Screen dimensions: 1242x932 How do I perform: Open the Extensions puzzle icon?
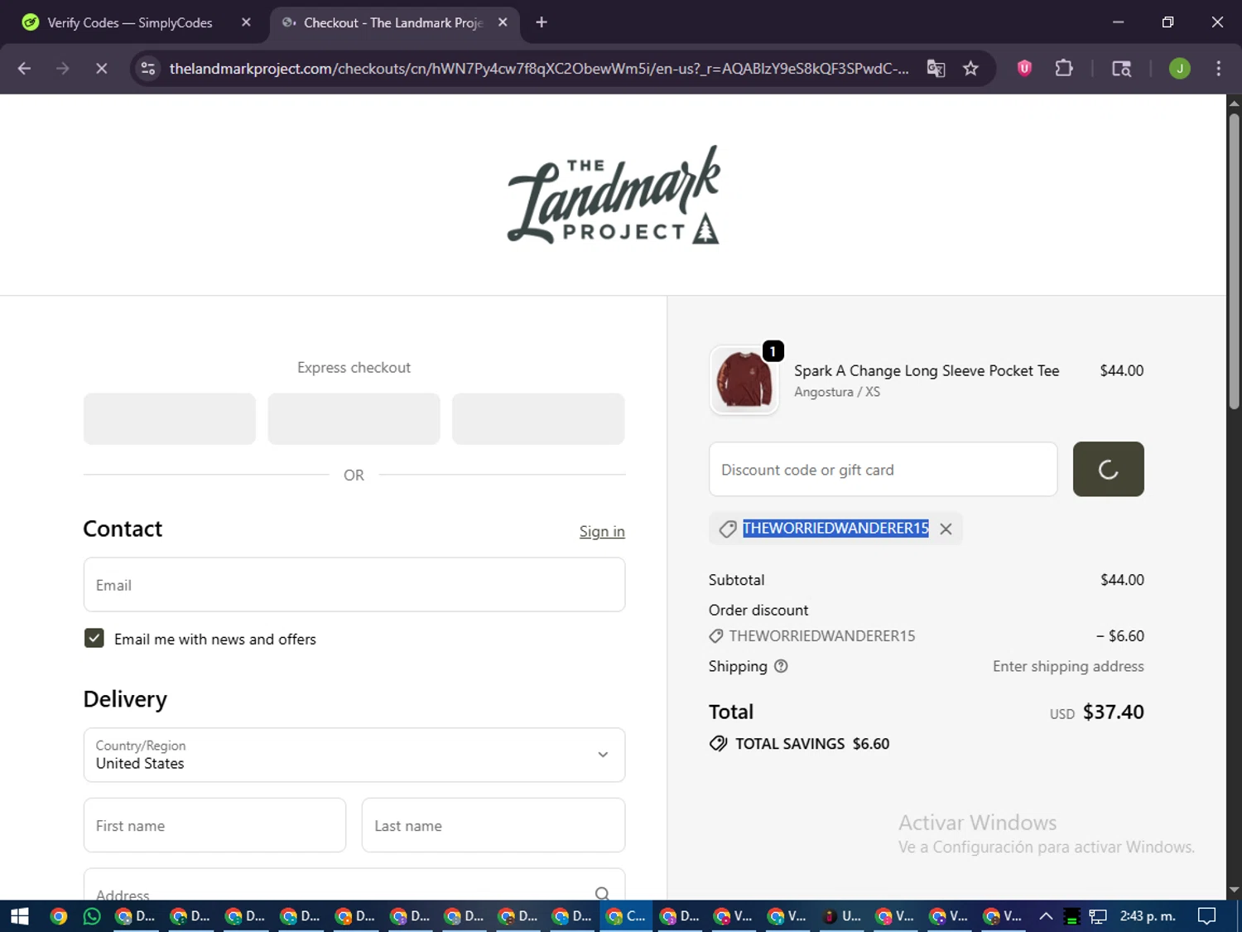tap(1064, 69)
